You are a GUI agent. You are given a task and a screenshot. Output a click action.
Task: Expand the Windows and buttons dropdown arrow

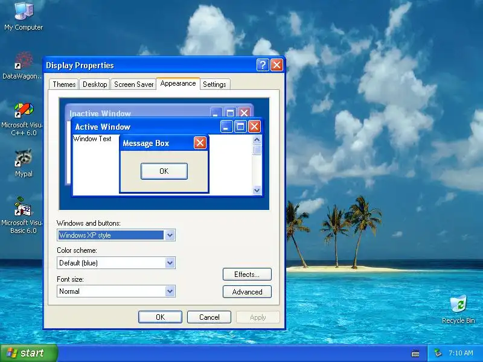[170, 235]
